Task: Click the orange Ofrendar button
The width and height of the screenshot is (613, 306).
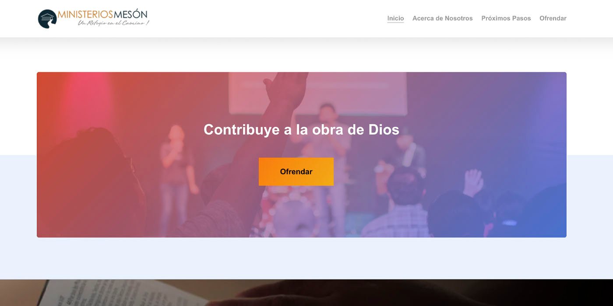Action: click(296, 172)
